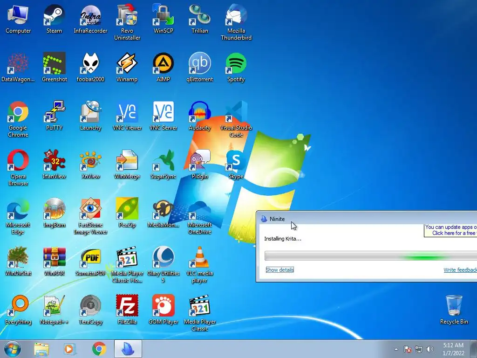Select the GOM Player icon
Image resolution: width=477 pixels, height=358 pixels.
tap(164, 310)
